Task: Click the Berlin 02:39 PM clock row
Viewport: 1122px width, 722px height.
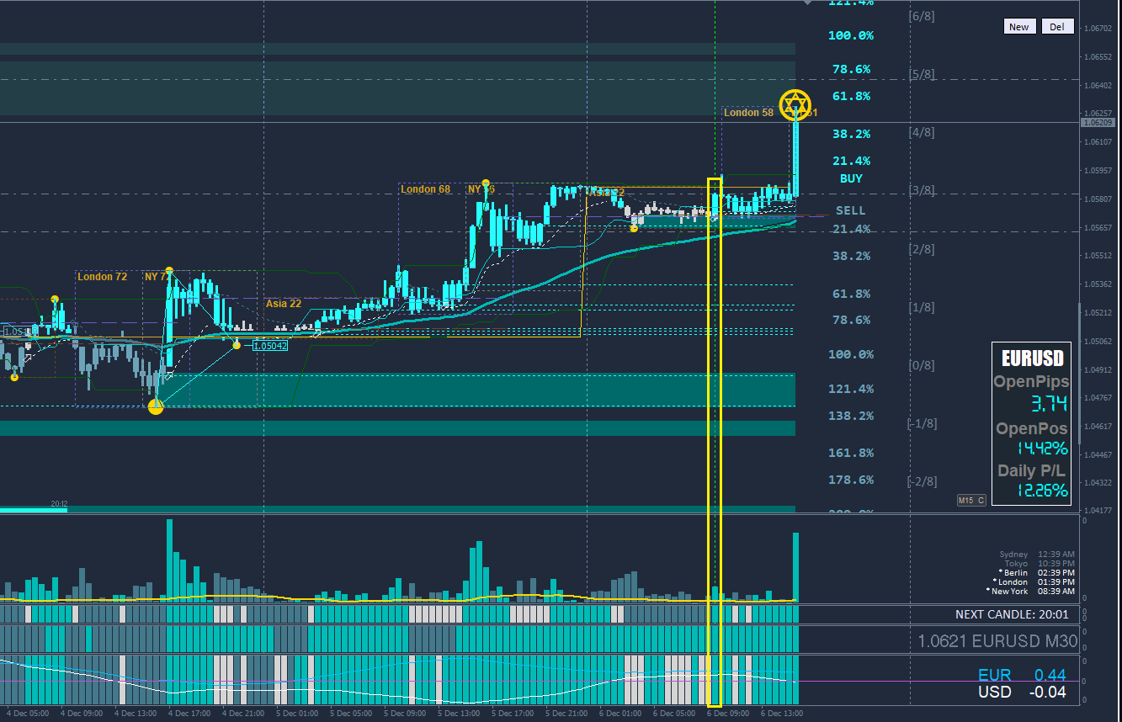Action: tap(1036, 573)
